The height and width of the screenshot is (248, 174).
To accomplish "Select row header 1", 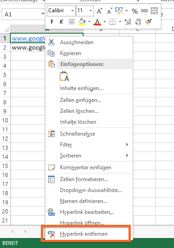I will tap(5, 38).
